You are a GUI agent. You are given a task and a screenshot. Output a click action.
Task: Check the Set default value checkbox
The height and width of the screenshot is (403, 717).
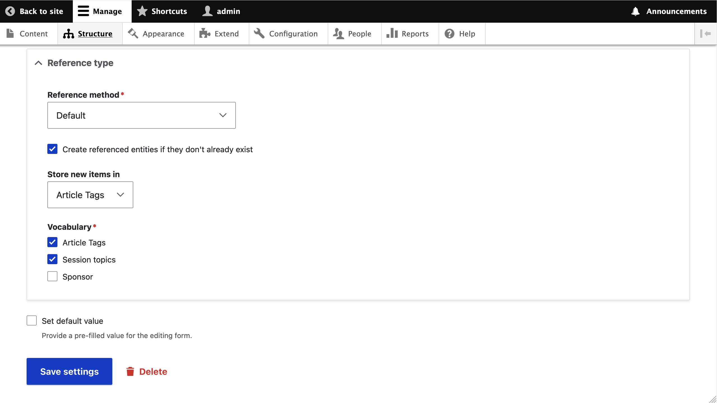tap(32, 321)
